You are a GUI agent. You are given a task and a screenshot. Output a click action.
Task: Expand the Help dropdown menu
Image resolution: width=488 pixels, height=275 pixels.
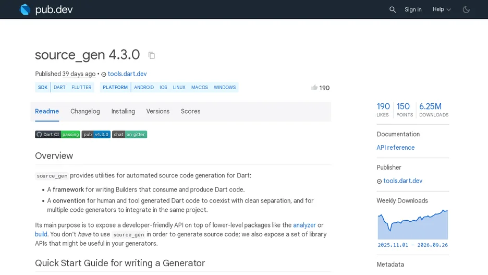point(442,9)
